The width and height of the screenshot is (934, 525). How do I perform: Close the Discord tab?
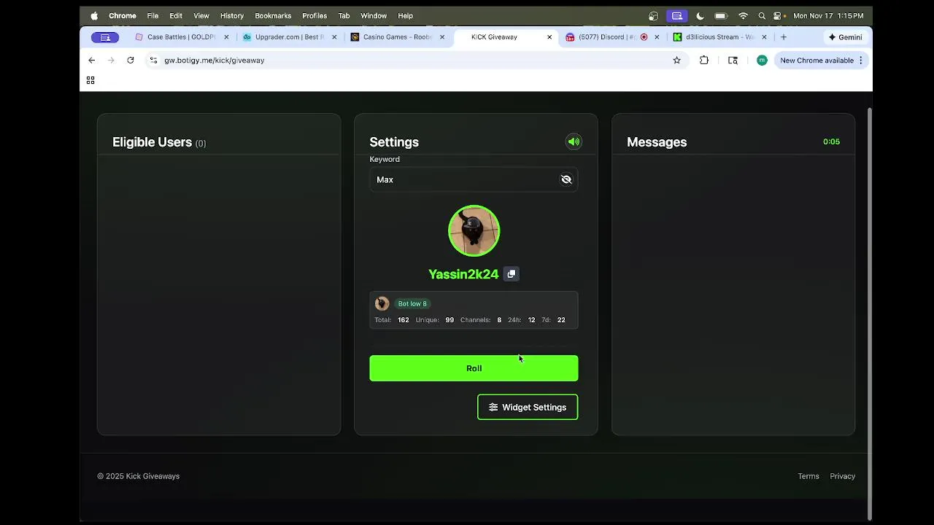[657, 37]
